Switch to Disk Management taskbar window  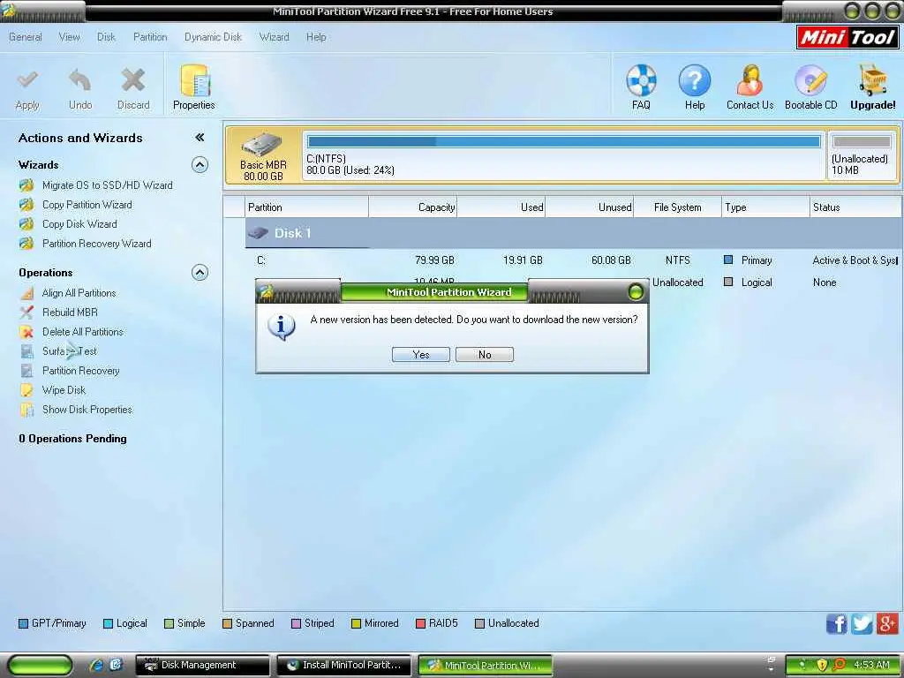coord(202,666)
